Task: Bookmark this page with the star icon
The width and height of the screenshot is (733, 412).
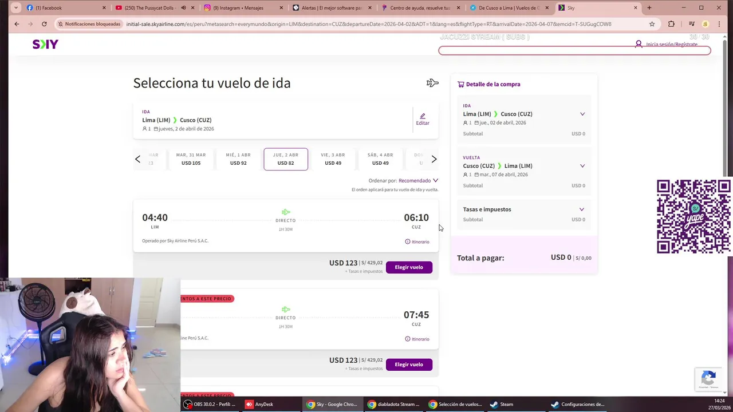Action: tap(652, 24)
